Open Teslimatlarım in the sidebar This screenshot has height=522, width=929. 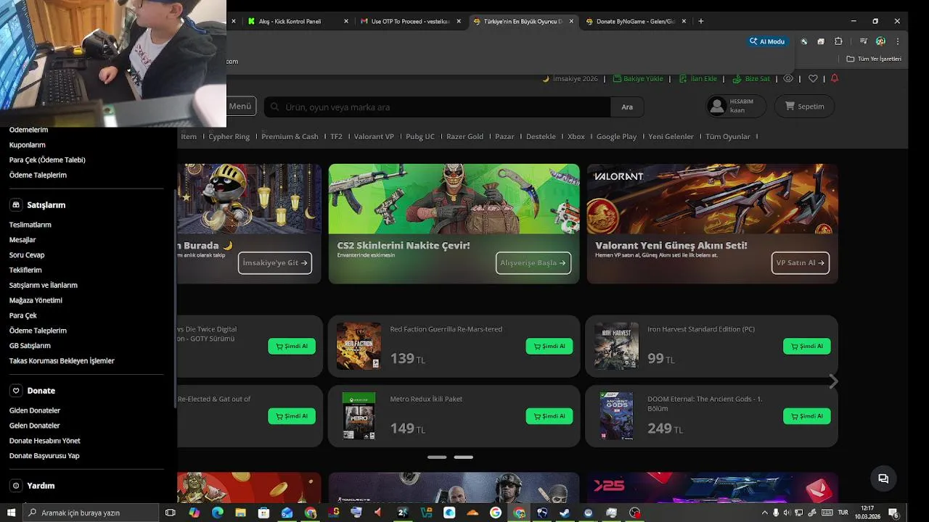(30, 225)
